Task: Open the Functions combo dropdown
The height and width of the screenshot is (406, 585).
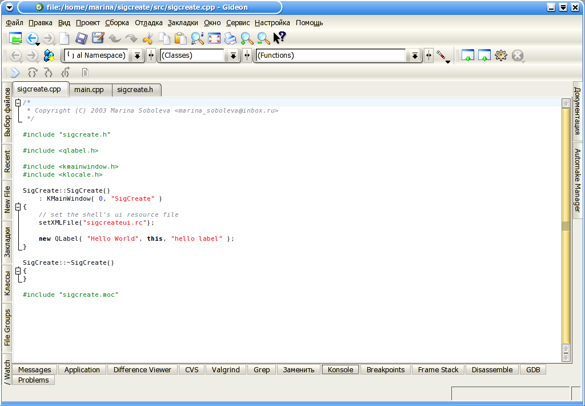Action: 414,55
